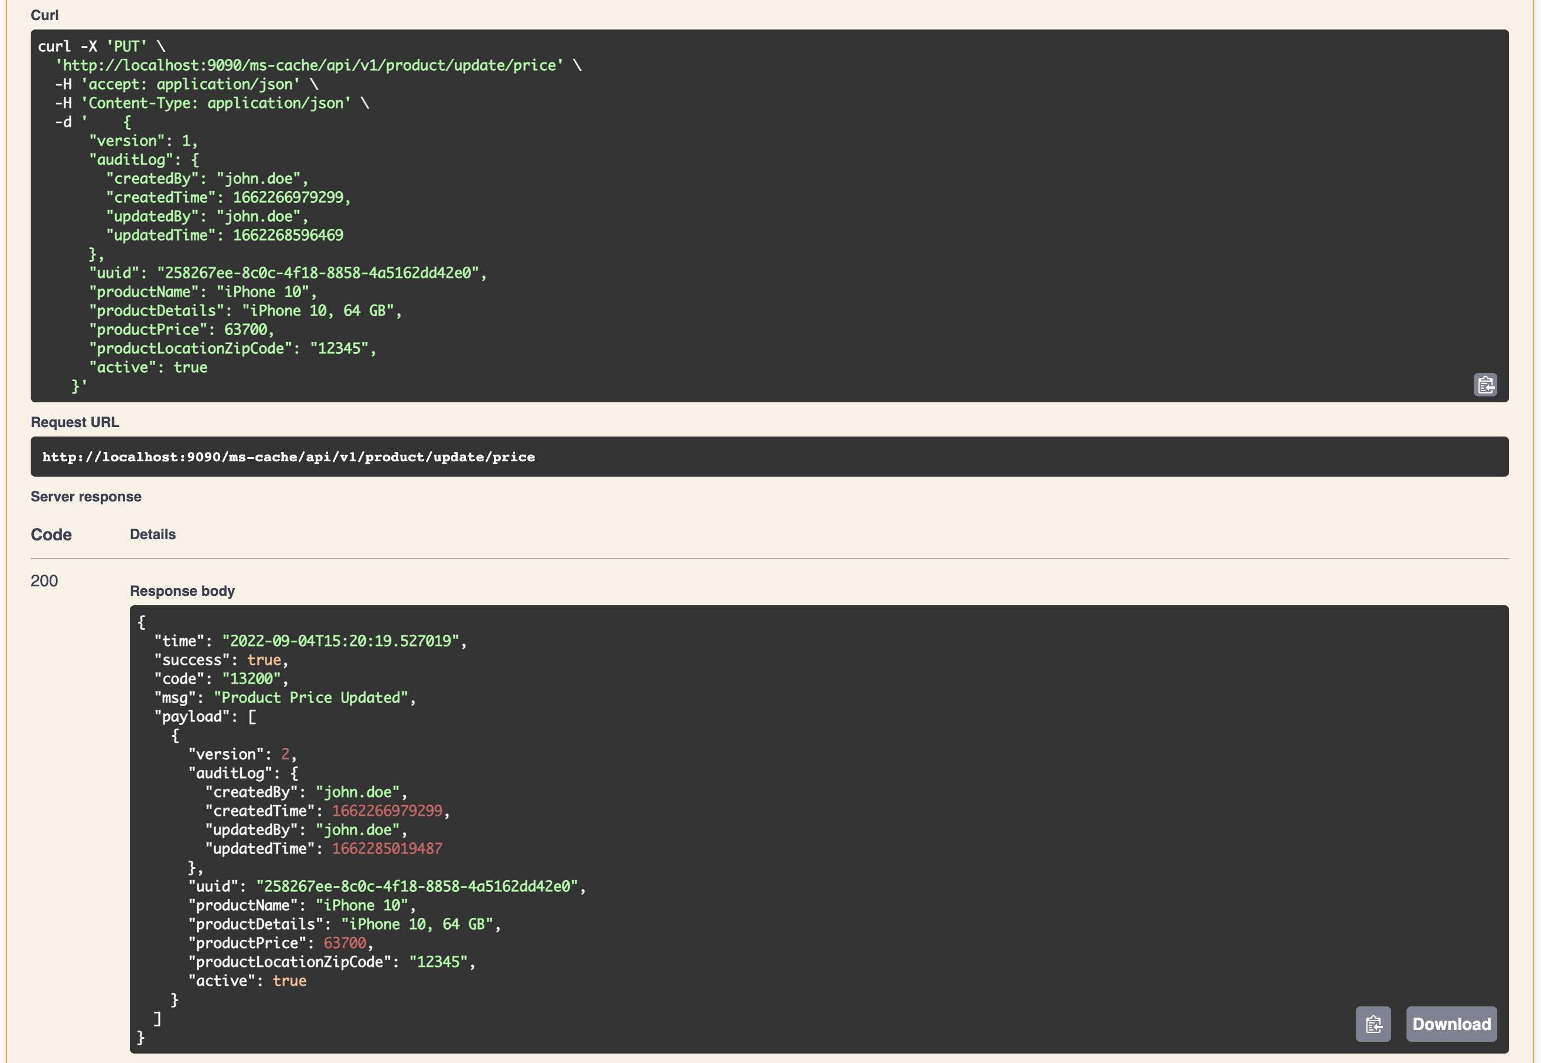Click the code value 13200 in response
Viewport: 1541px width, 1063px height.
pyautogui.click(x=251, y=679)
